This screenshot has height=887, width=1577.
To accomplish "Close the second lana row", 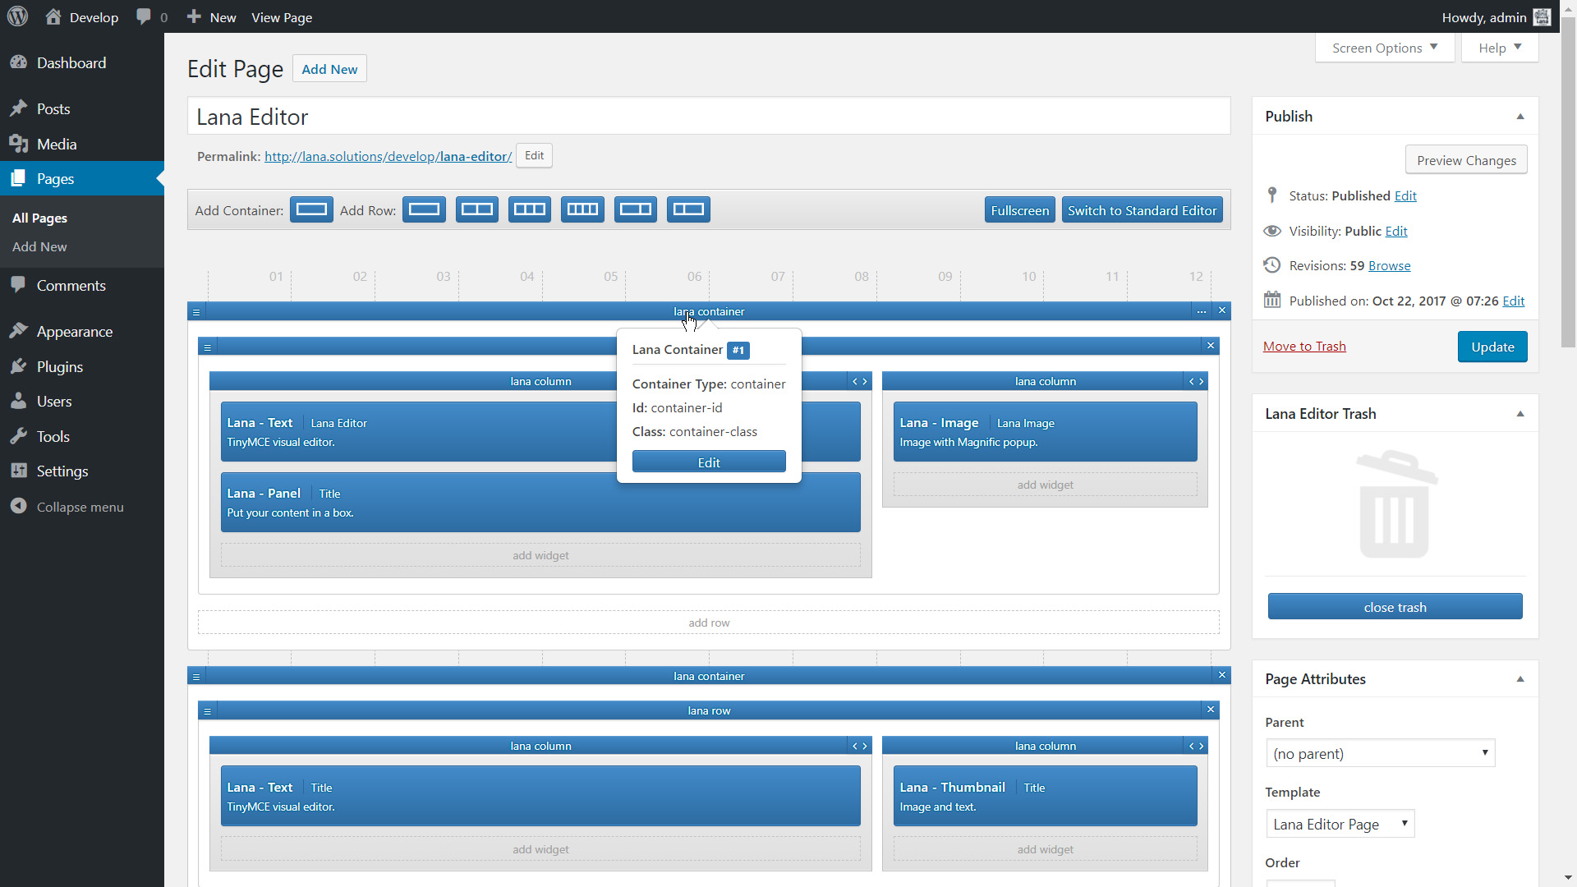I will pos(1211,710).
